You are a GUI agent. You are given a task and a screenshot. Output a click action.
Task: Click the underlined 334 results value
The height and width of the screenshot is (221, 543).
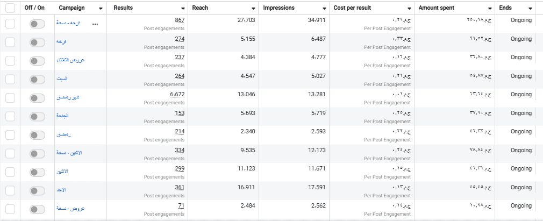tap(180, 151)
